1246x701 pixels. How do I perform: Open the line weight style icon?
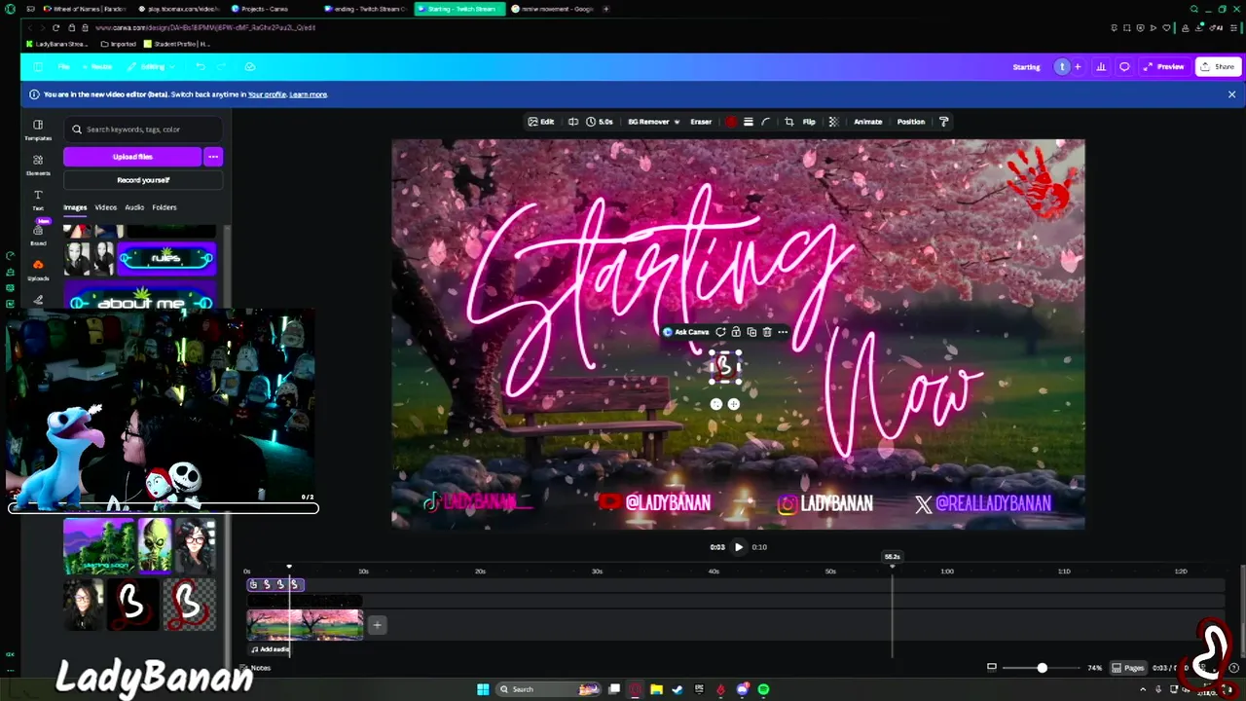point(748,122)
